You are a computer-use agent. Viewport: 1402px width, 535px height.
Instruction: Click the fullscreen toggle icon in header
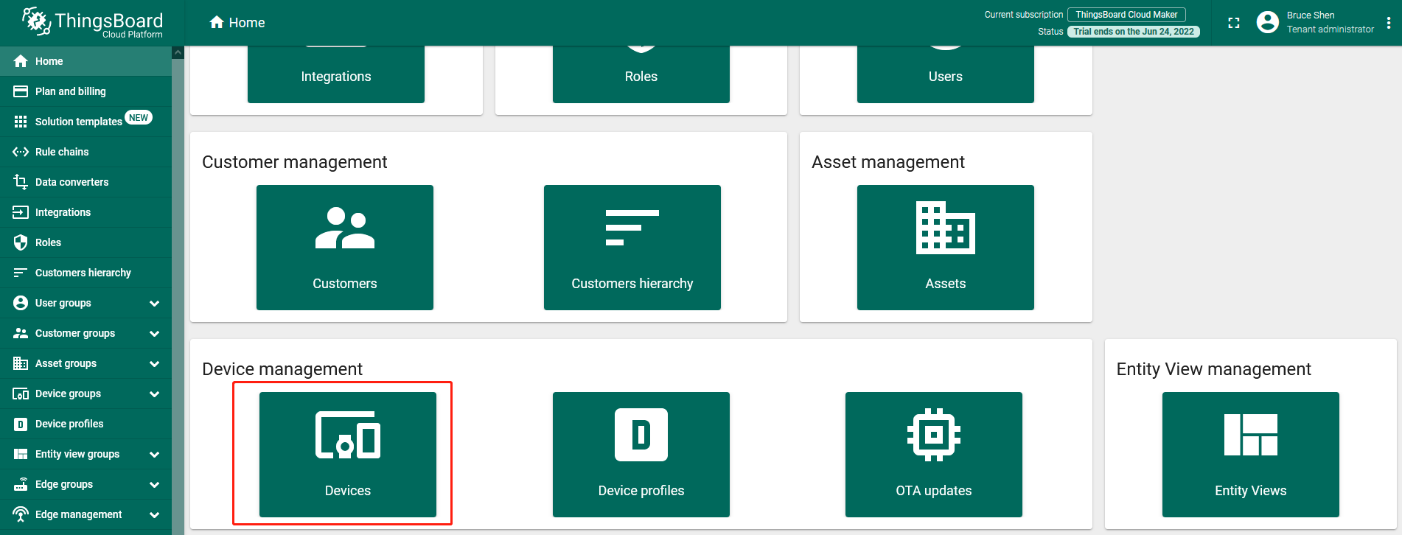point(1233,23)
